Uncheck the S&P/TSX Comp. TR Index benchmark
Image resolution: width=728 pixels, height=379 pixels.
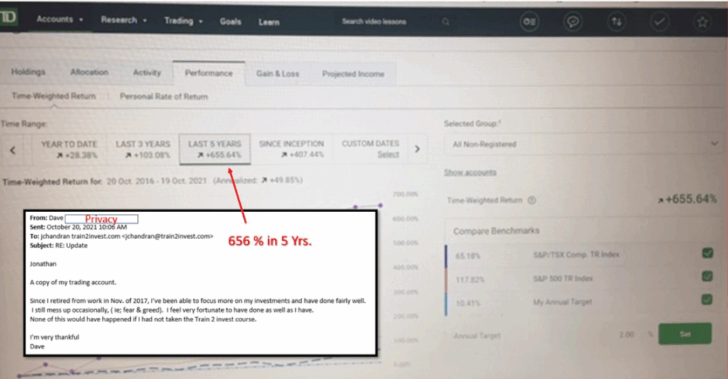(707, 253)
